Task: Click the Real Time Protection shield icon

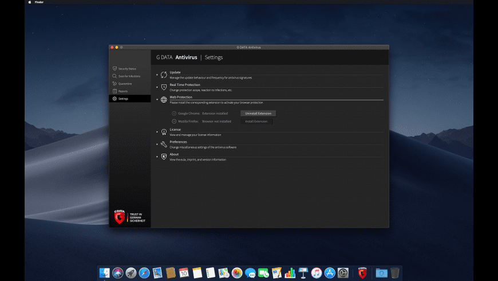Action: tap(164, 87)
